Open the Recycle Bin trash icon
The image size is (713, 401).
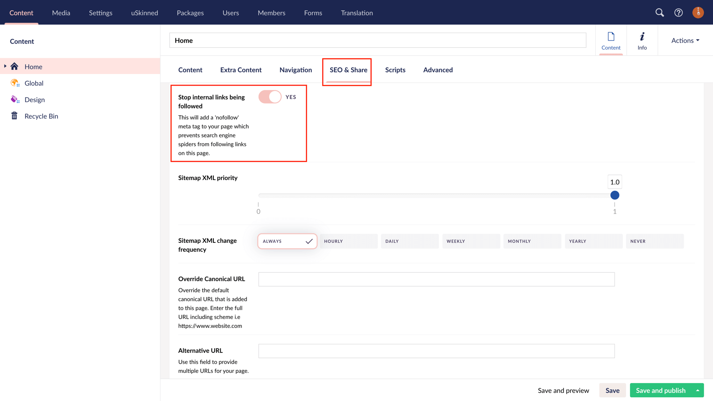coord(15,116)
